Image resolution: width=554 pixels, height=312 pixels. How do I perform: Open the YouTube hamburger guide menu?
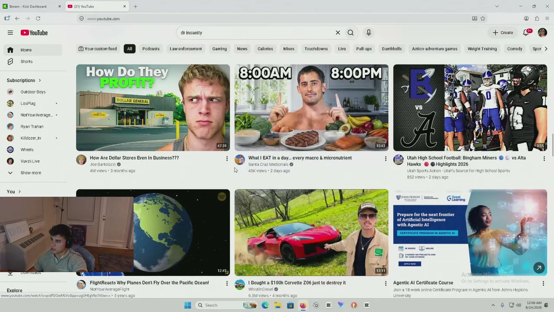[x=10, y=32]
